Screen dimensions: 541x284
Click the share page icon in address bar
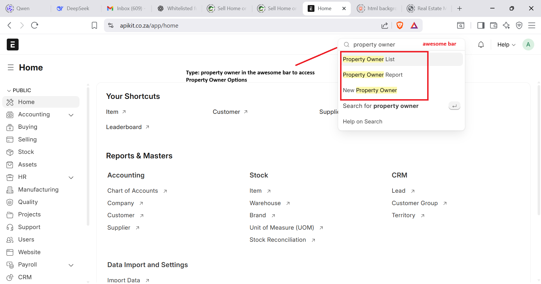click(385, 26)
